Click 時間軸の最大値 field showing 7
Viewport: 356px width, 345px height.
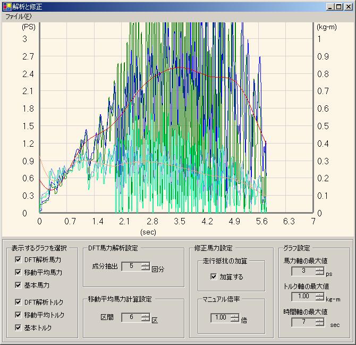point(303,322)
